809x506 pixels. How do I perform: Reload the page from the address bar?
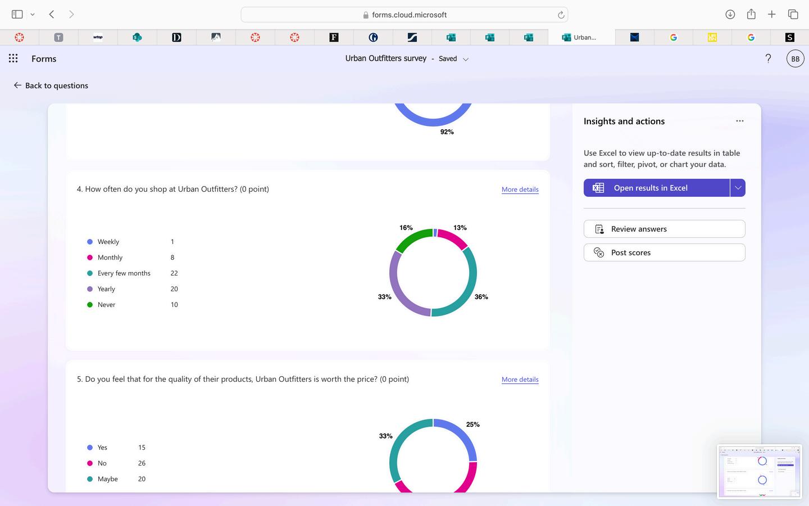[561, 15]
